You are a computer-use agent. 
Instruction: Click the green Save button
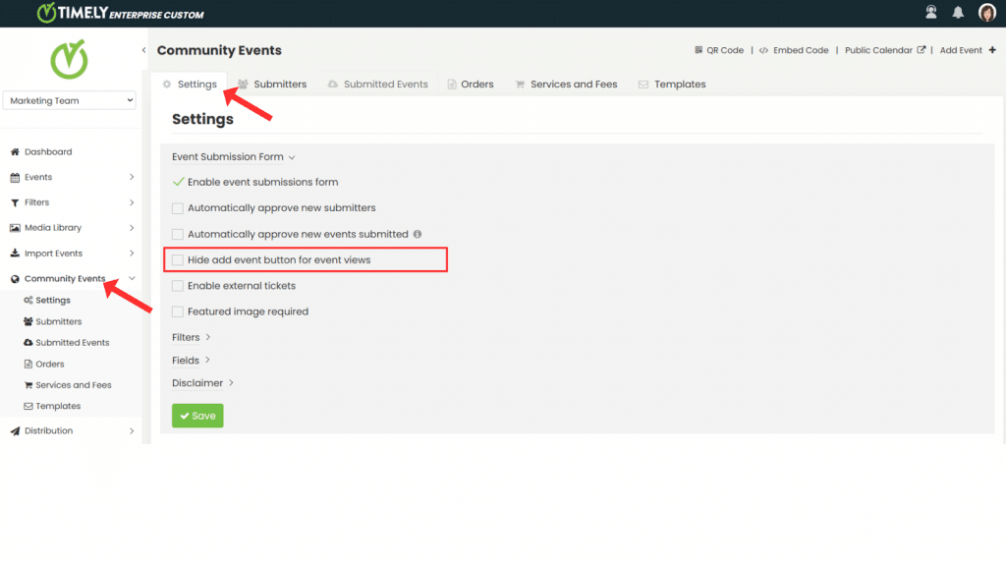click(197, 416)
